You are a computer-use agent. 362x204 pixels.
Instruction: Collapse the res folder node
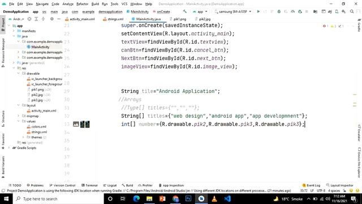(x=14, y=68)
